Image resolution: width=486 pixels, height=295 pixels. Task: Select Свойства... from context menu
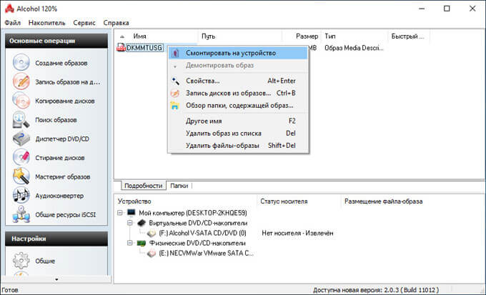(x=238, y=81)
